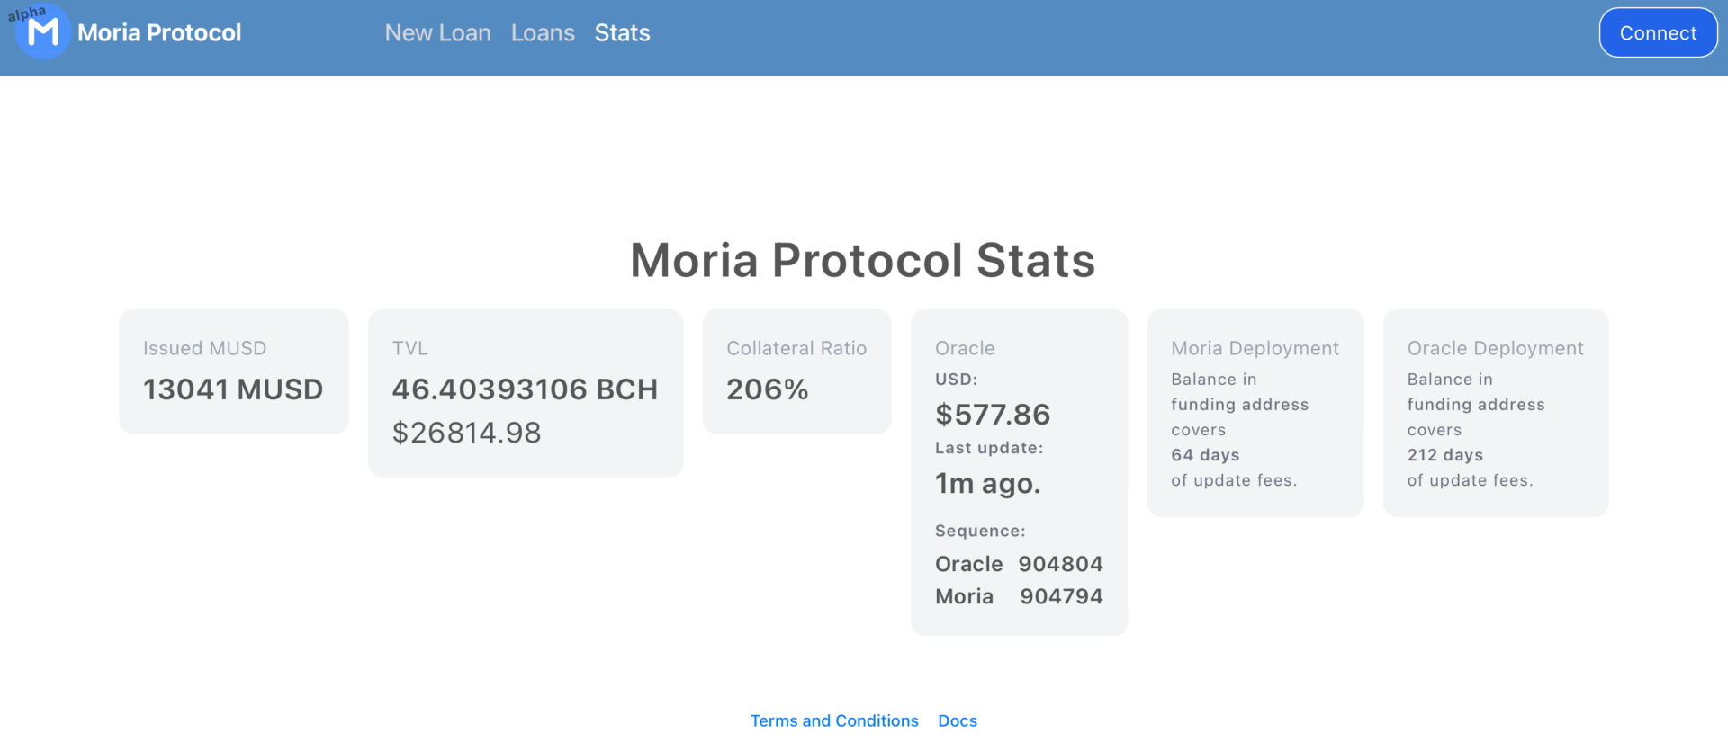
Task: Click the Moria Protocol Stats heading
Action: [862, 261]
